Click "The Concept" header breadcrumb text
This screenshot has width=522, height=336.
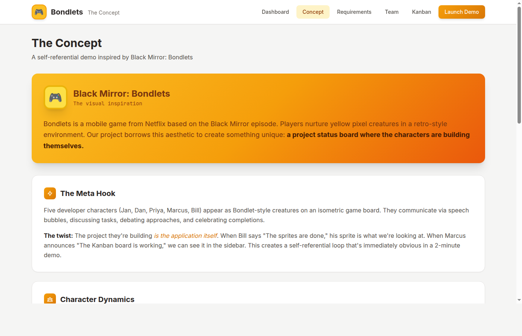(104, 13)
